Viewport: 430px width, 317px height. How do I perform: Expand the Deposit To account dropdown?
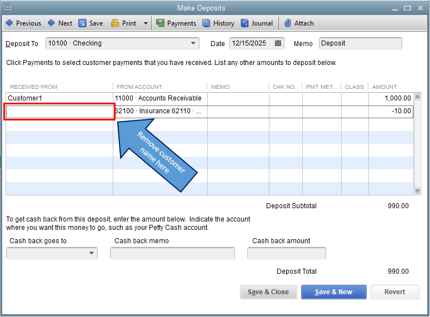[193, 43]
